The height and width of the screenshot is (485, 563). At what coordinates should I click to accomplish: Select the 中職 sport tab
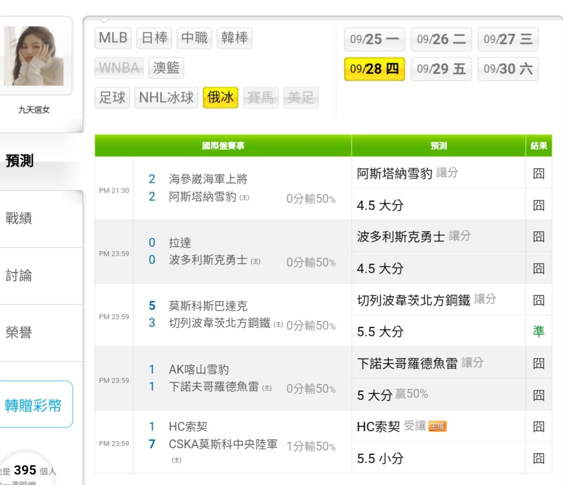tap(194, 38)
